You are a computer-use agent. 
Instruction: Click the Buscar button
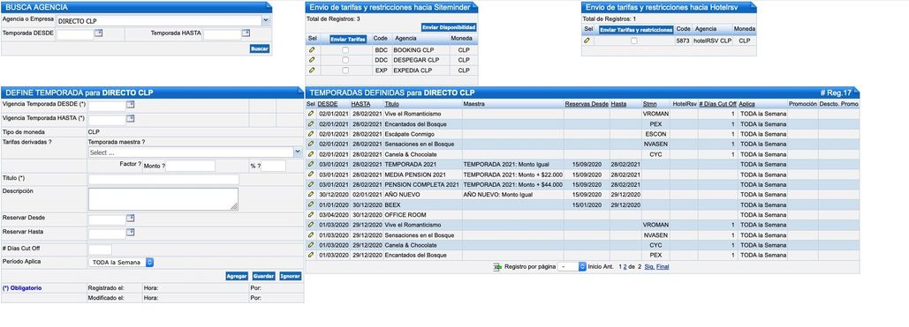(x=260, y=48)
